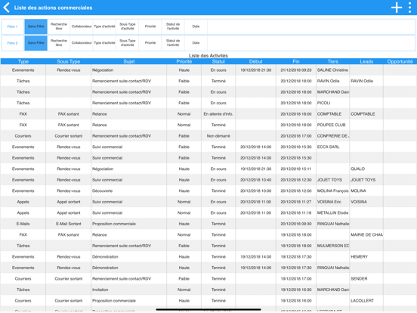Open the three-dot overflow menu
The image size is (417, 313).
[x=409, y=8]
